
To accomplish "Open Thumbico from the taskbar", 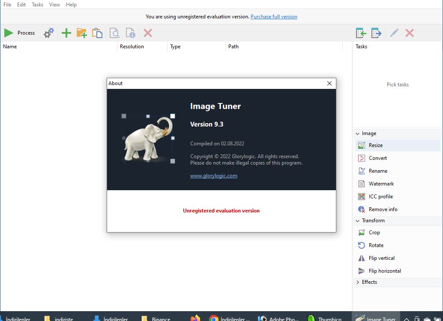I will pos(324,318).
